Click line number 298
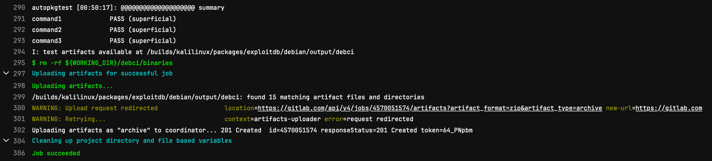Screen dimensions: 712x161 pos(19,86)
